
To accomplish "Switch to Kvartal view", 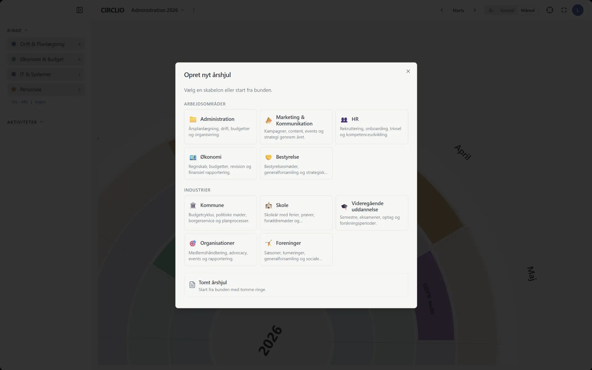I will pos(507,10).
